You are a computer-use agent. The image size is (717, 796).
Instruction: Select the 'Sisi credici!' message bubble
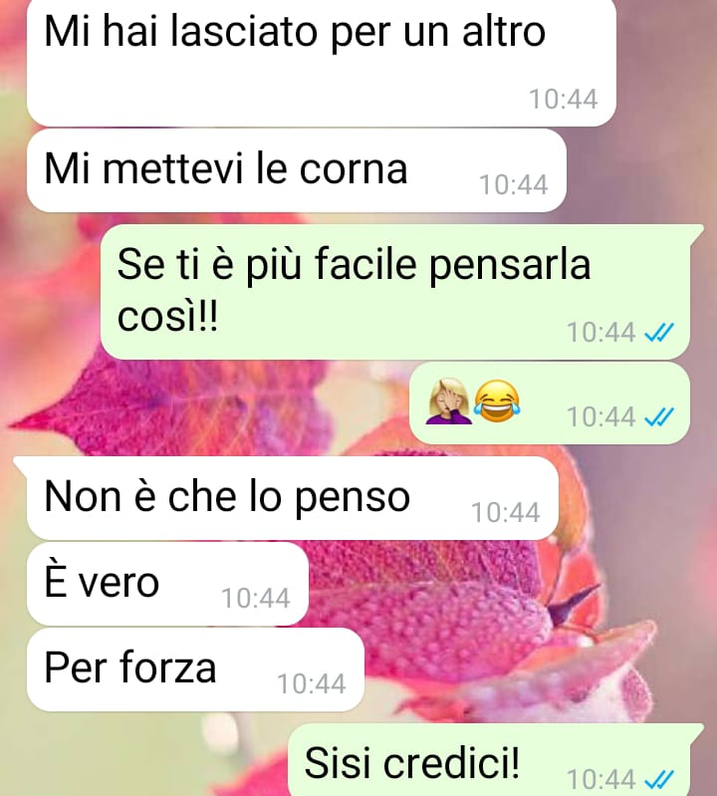tap(489, 760)
